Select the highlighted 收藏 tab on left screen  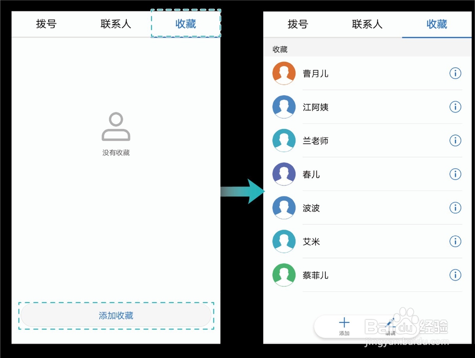click(x=185, y=24)
